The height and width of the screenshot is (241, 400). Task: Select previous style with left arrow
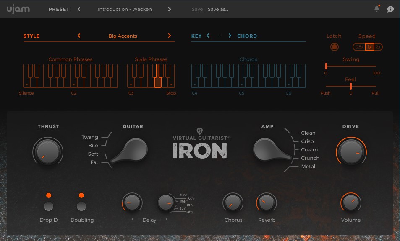[79, 36]
